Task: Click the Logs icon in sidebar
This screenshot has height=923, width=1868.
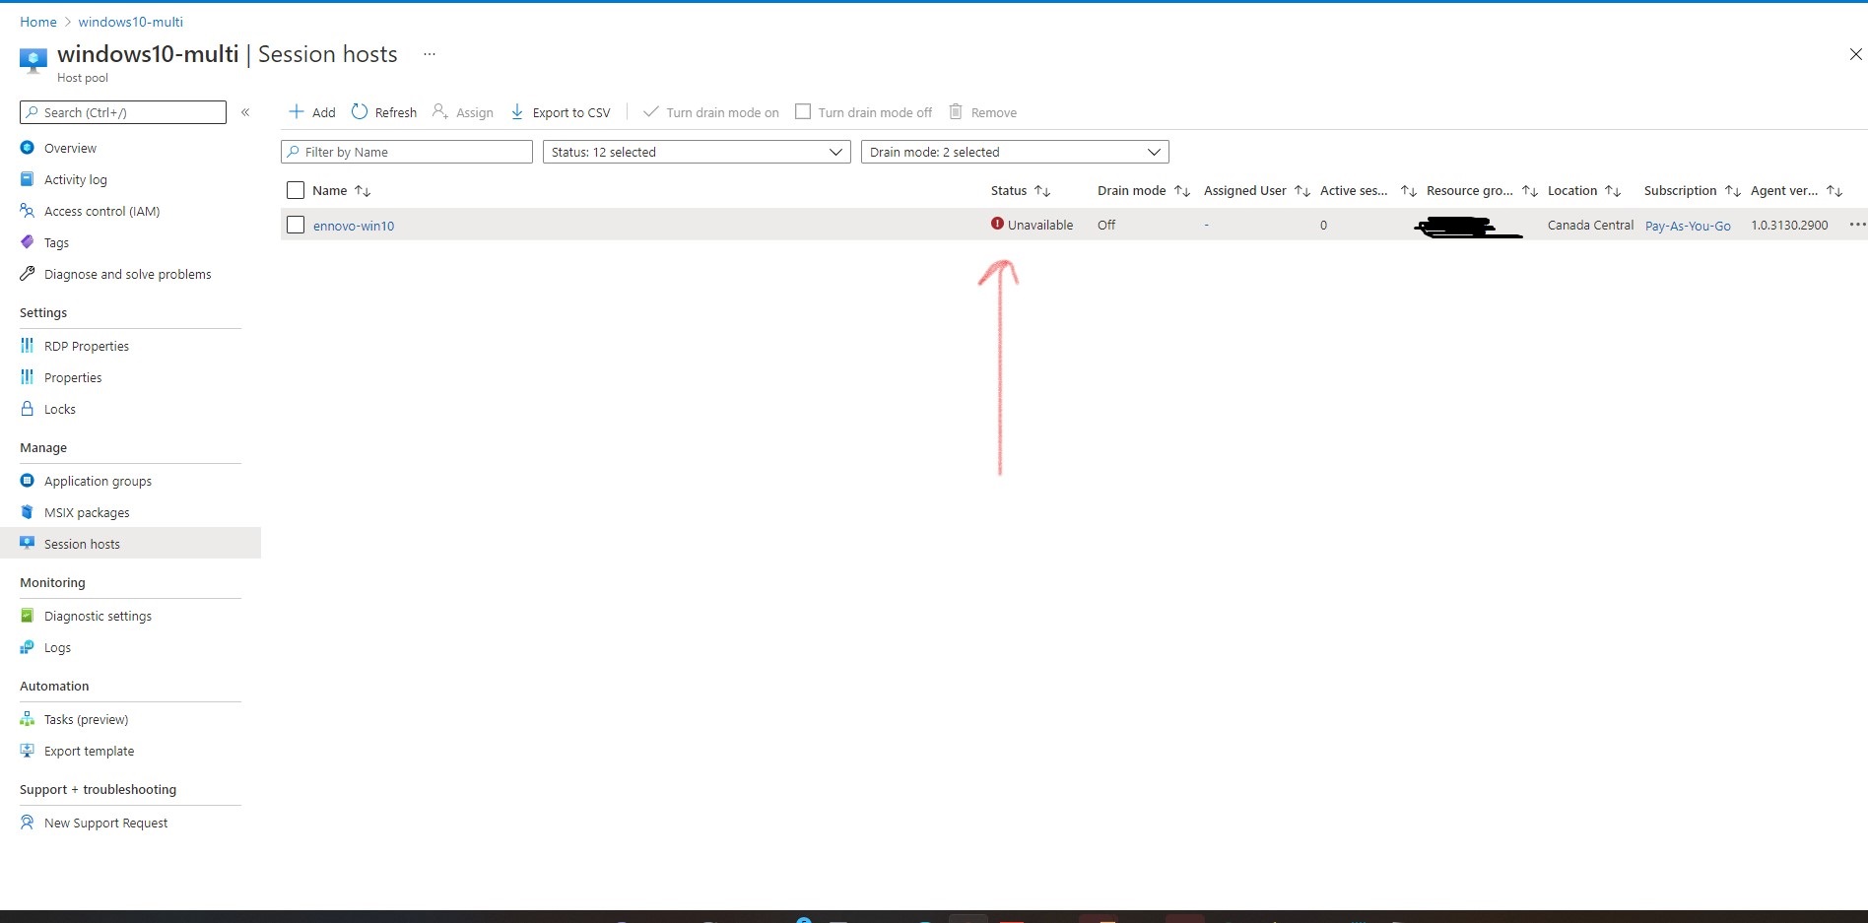Action: click(28, 647)
